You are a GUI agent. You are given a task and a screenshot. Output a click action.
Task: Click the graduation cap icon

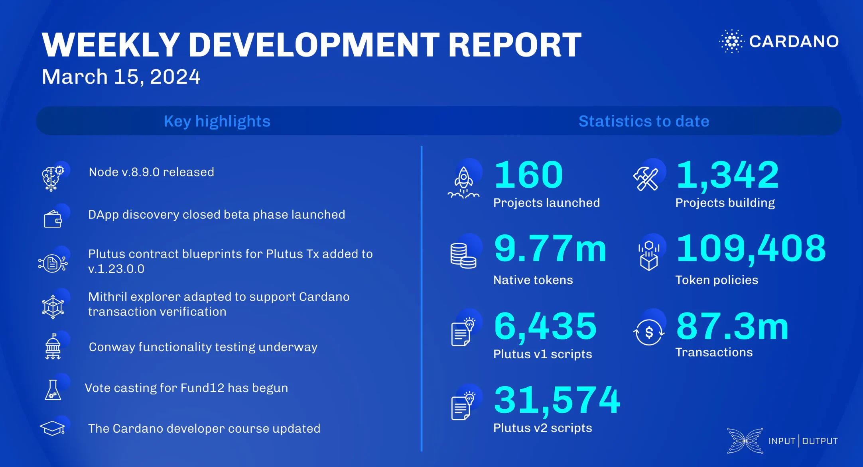click(52, 428)
